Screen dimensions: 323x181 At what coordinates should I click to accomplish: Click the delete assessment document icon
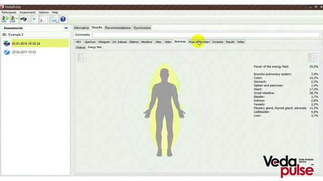pyautogui.click(x=43, y=19)
